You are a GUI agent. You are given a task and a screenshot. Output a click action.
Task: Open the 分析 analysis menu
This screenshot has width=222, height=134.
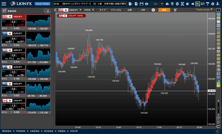pos(143,10)
